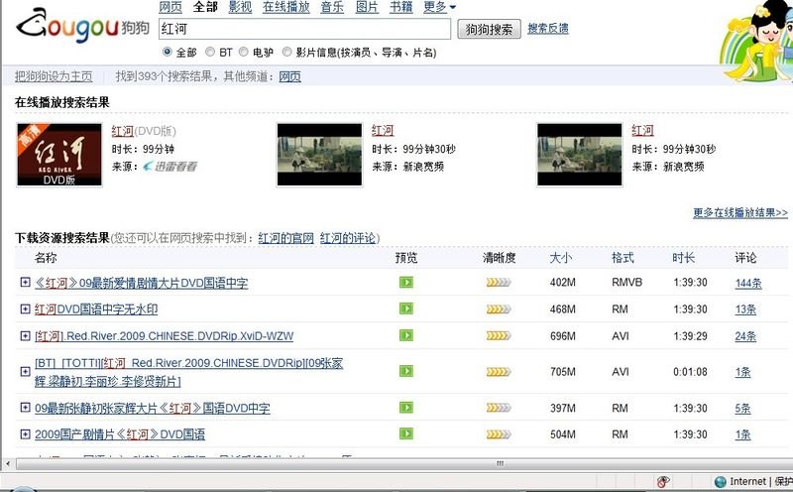
Task: Click the 迅雷看看 source logo
Action: coord(170,166)
